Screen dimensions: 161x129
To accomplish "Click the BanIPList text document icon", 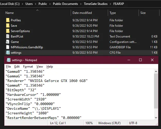I will coord(8,36).
